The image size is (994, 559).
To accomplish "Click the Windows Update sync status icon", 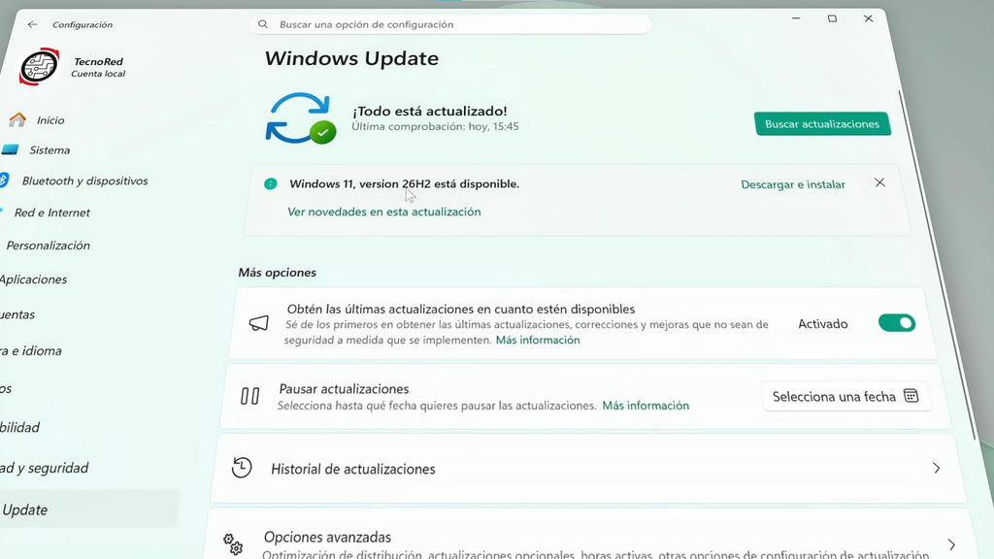I will 301,118.
